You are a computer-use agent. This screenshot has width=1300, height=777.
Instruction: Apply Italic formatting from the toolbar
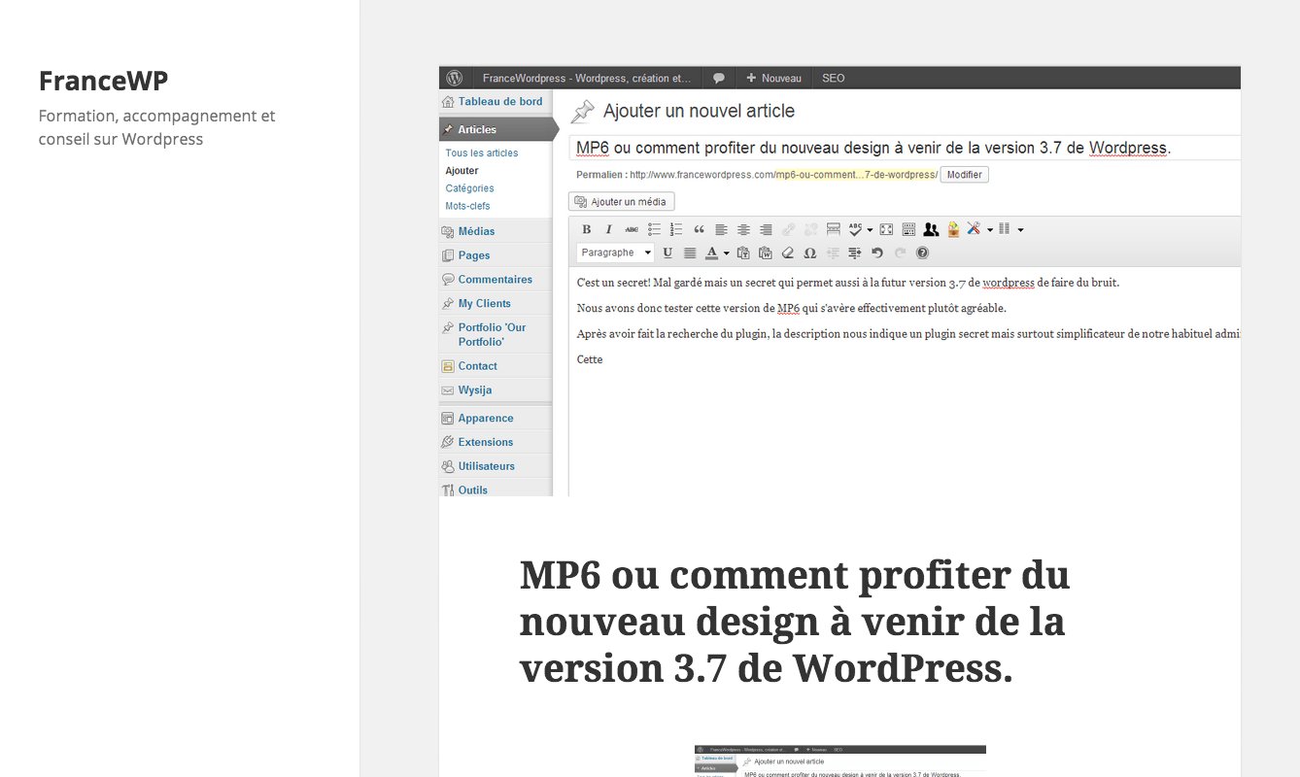609,229
